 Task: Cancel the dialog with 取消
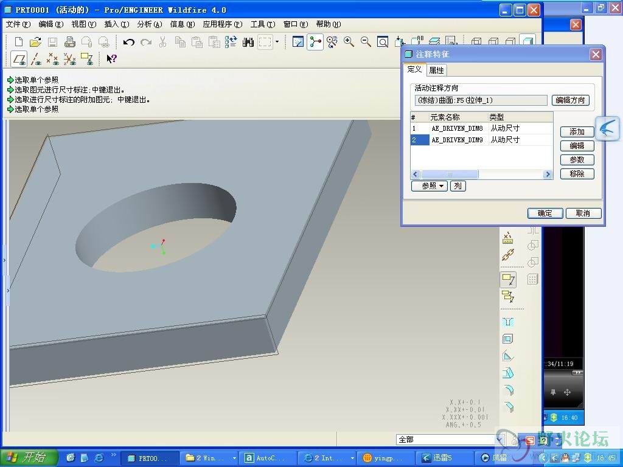click(583, 213)
